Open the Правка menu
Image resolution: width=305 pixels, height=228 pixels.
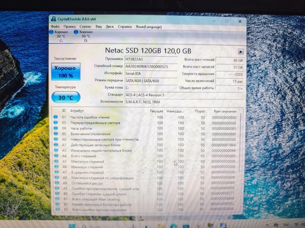click(x=69, y=26)
